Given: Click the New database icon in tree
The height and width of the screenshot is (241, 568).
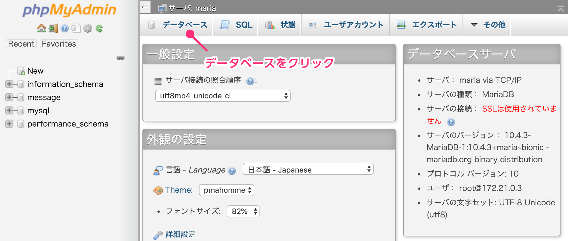Looking at the screenshot, I should point(21,71).
